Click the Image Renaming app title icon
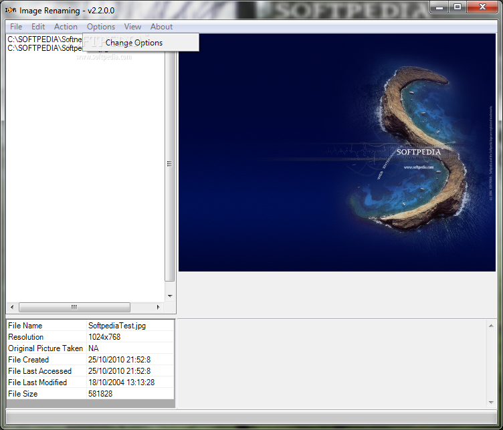 (11, 10)
